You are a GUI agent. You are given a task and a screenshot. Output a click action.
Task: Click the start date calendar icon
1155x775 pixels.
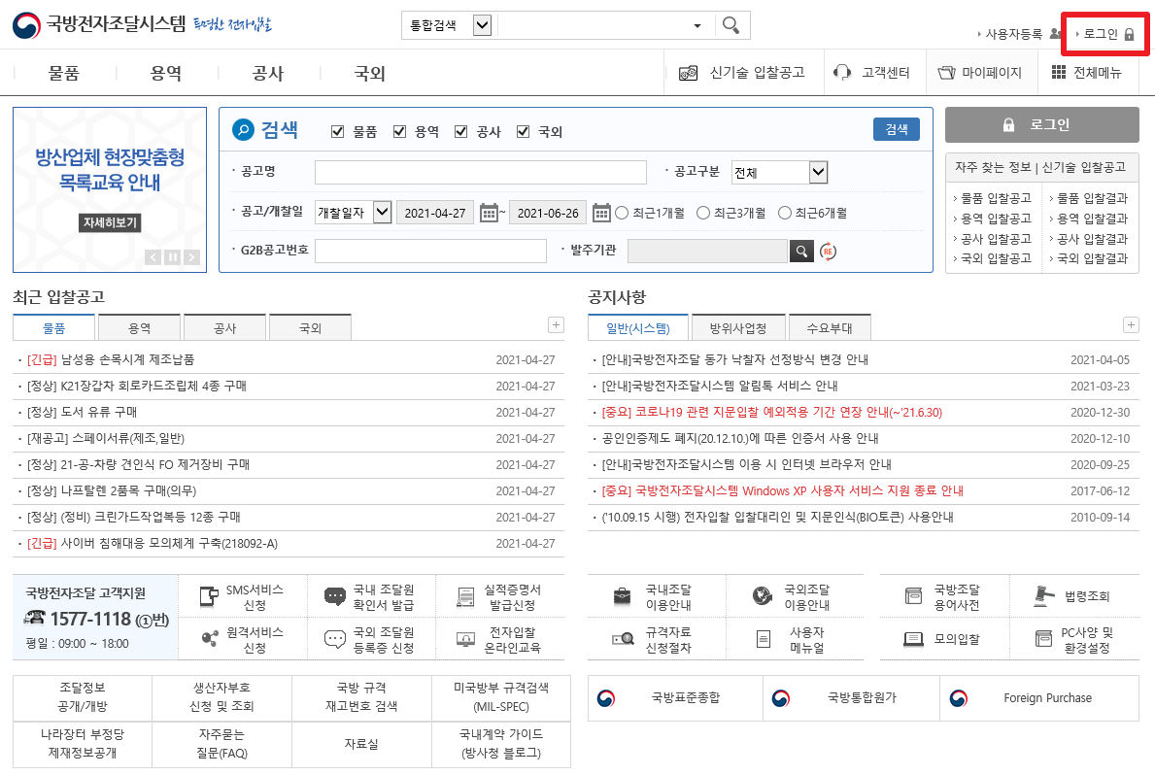489,213
